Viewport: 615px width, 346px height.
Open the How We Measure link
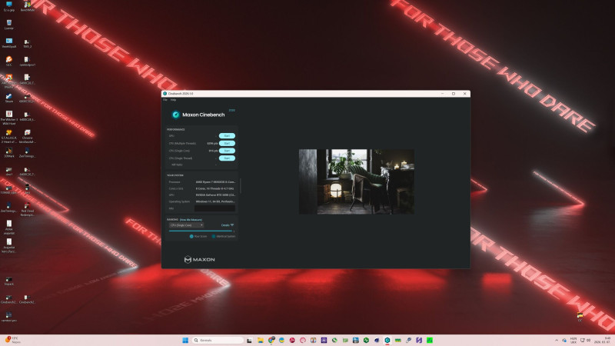click(x=191, y=220)
